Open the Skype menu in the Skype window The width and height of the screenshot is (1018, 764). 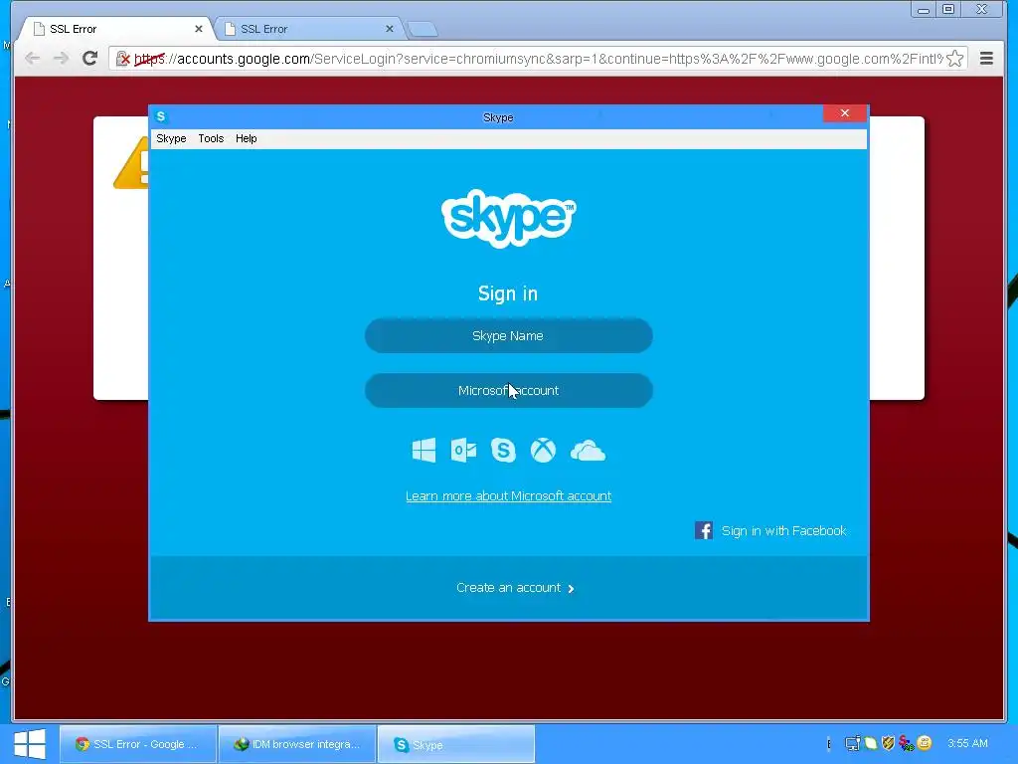click(171, 138)
